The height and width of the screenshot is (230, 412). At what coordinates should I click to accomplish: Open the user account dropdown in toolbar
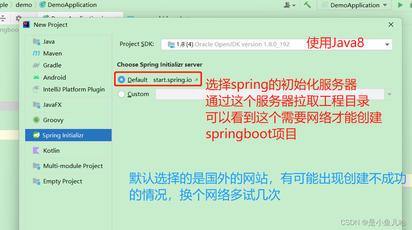(x=290, y=5)
